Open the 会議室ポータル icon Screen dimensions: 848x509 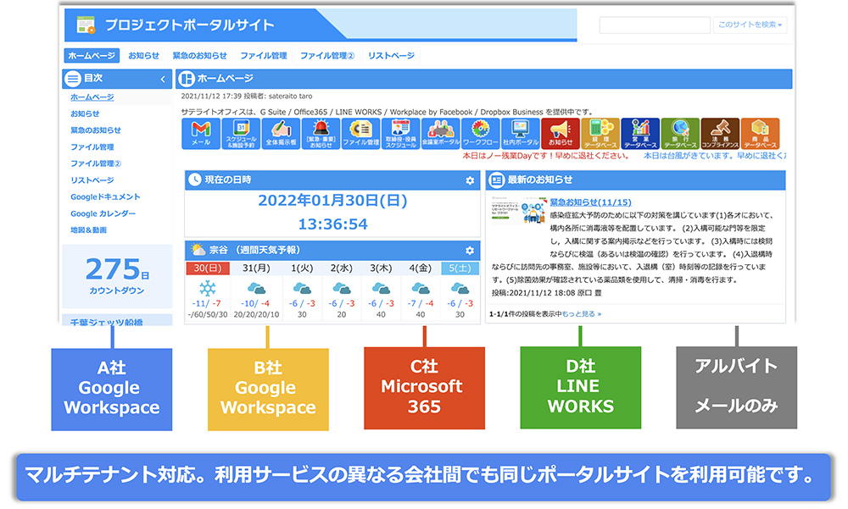tap(441, 134)
